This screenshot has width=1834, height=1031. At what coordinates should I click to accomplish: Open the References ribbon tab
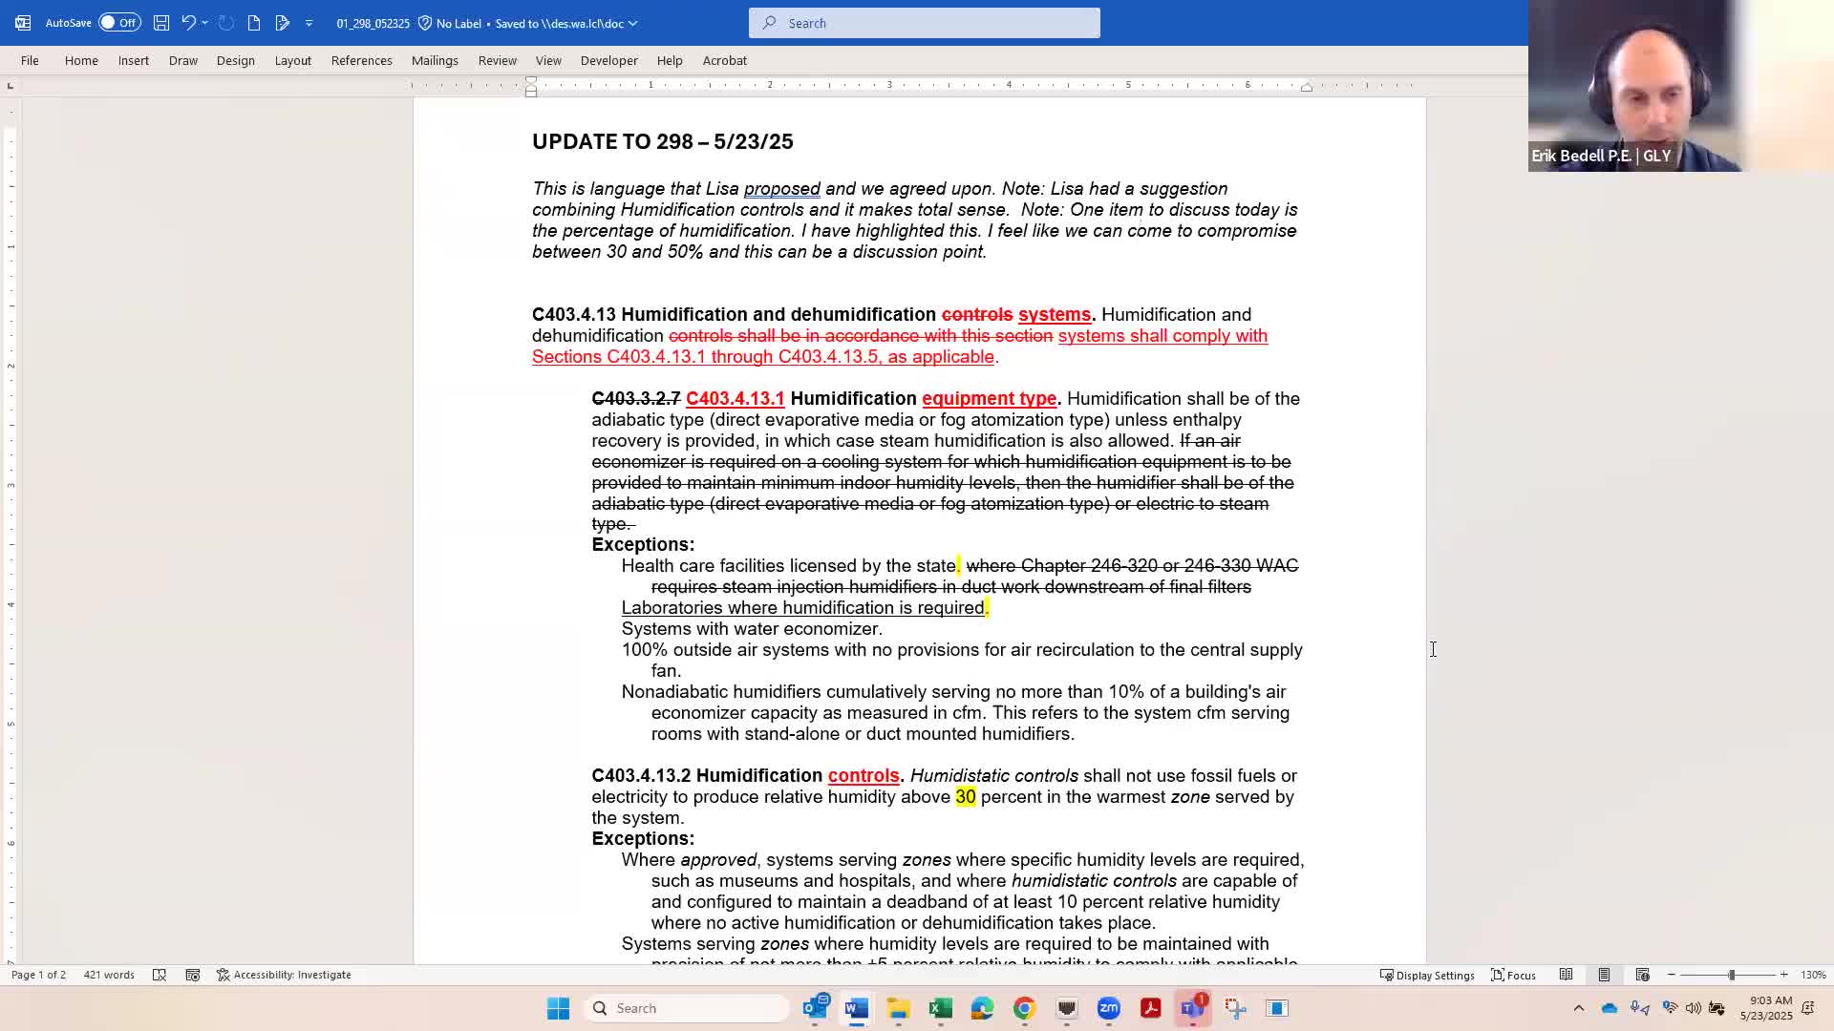tap(361, 60)
